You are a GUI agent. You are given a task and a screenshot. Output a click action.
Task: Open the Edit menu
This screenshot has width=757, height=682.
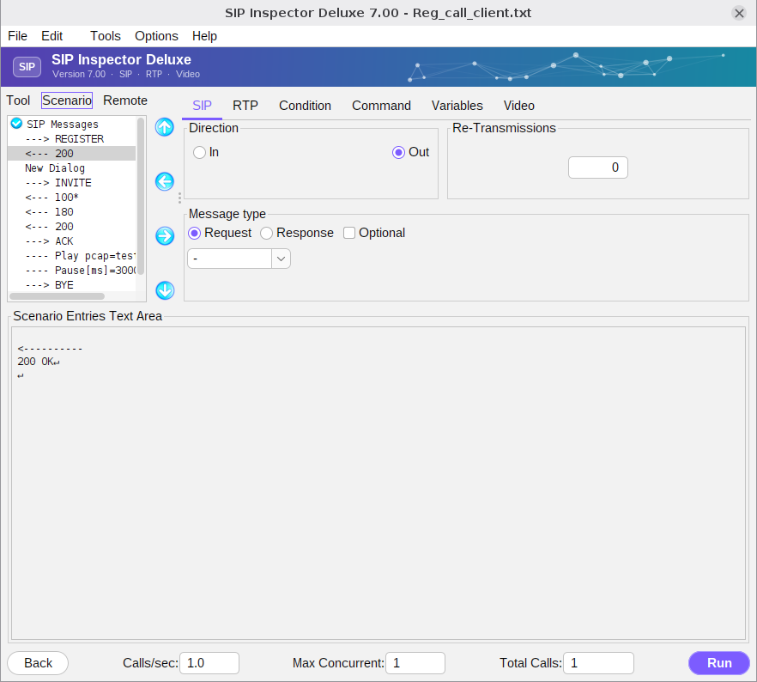[x=52, y=36]
